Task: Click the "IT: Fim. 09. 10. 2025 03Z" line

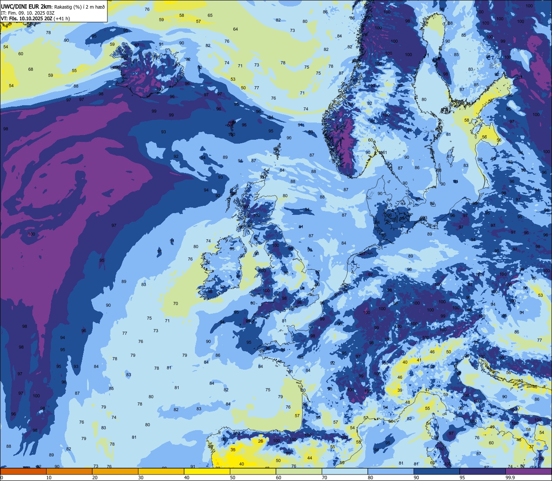Action: 27,13
